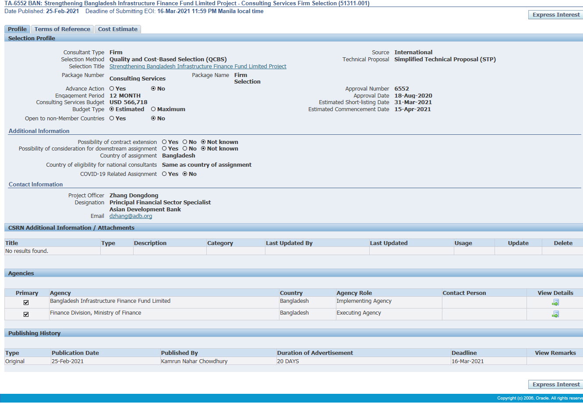Select Yes for downstream assignment consideration
Image resolution: width=583 pixels, height=410 pixels.
(x=164, y=148)
